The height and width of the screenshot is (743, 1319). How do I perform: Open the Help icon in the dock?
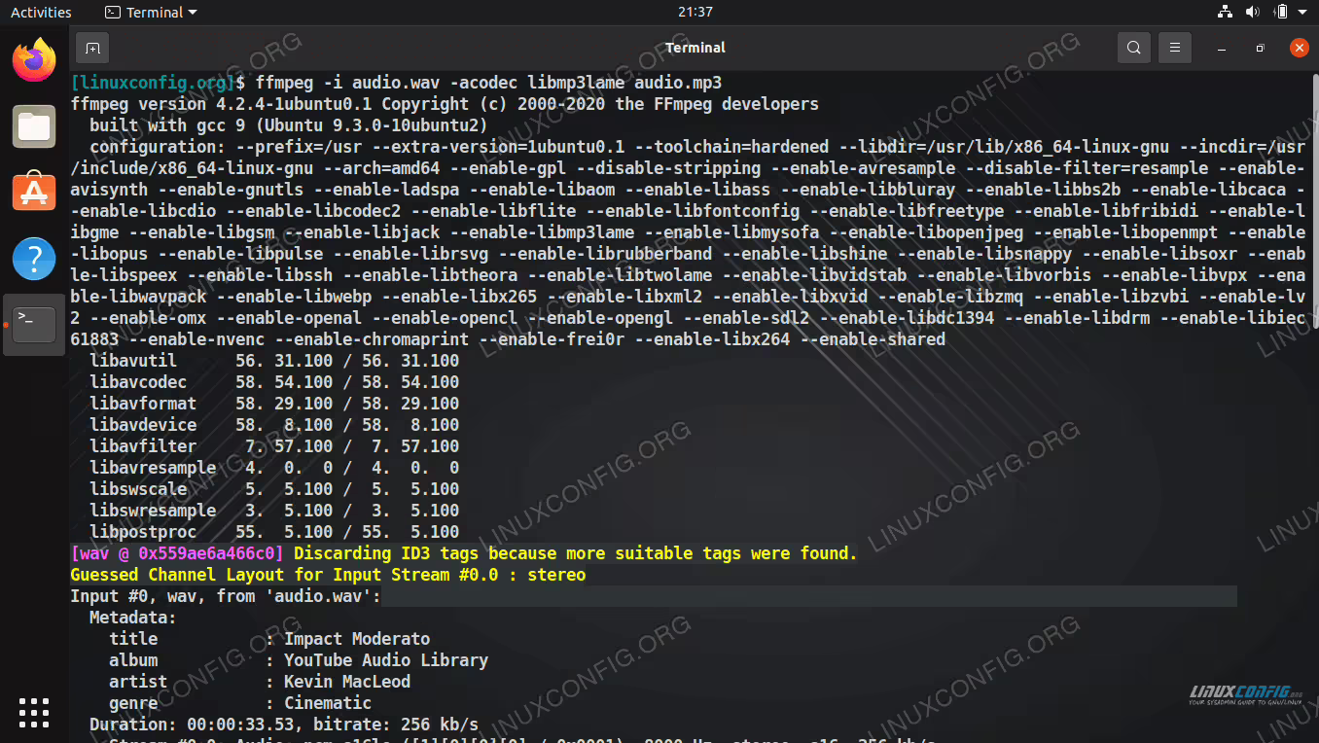(x=34, y=259)
